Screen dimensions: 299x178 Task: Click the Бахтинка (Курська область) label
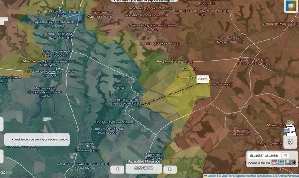[x=146, y=15]
